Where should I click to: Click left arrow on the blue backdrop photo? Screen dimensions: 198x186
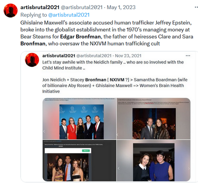tap(44, 132)
